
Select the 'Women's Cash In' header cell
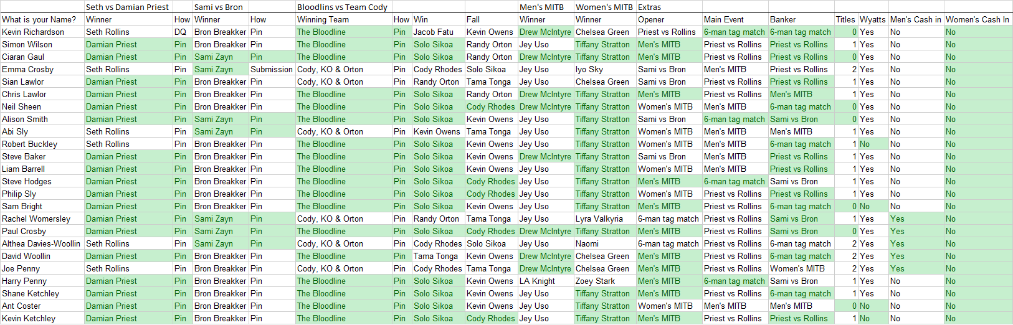(x=977, y=19)
